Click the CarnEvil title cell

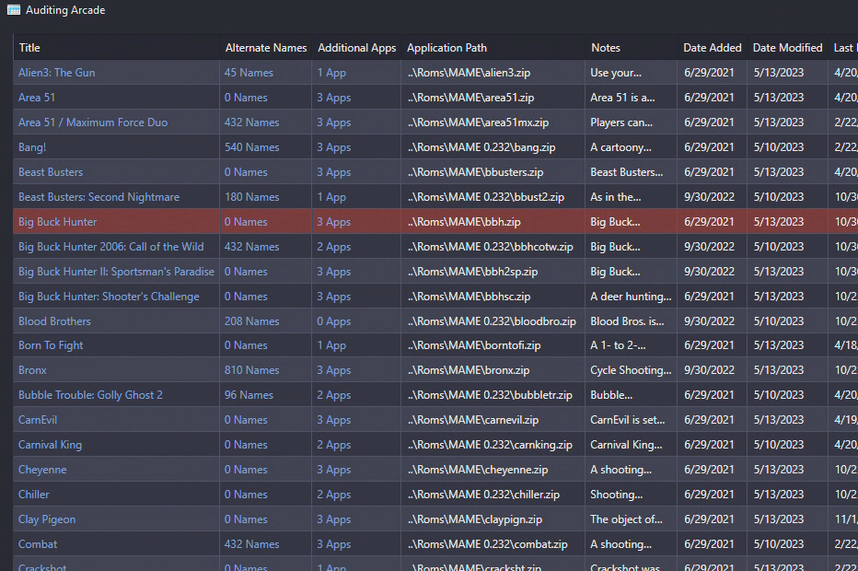click(37, 420)
